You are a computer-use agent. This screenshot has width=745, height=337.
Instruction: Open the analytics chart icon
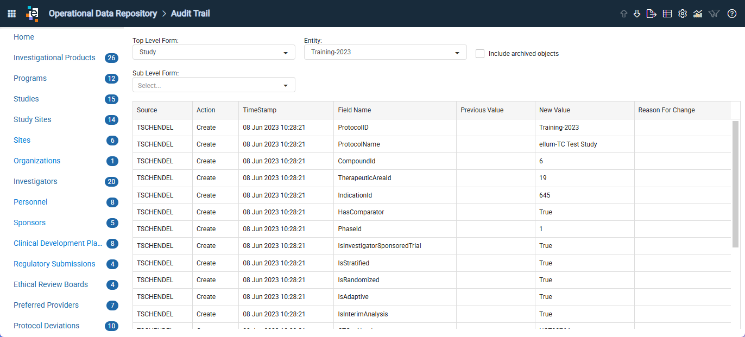(698, 14)
